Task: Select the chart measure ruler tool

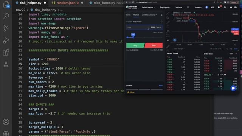Action: [168, 46]
